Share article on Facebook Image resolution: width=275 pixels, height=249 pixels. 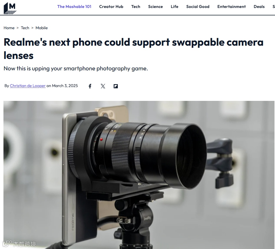tap(90, 86)
